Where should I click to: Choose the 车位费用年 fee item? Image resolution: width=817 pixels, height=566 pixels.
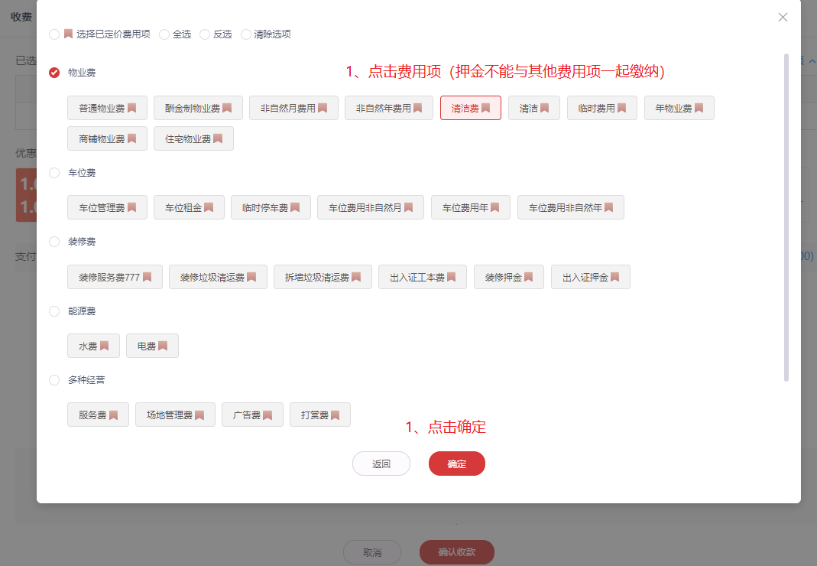click(471, 207)
